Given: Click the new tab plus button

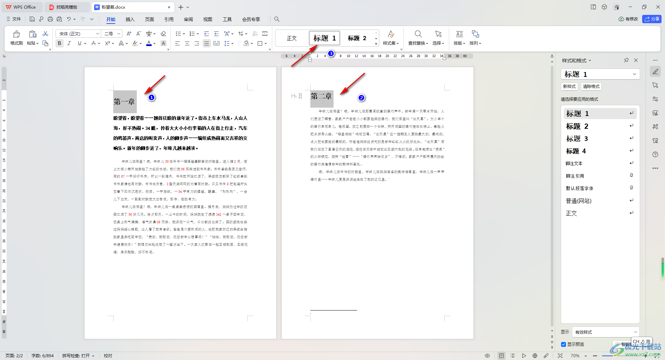Looking at the screenshot, I should click(x=181, y=7).
